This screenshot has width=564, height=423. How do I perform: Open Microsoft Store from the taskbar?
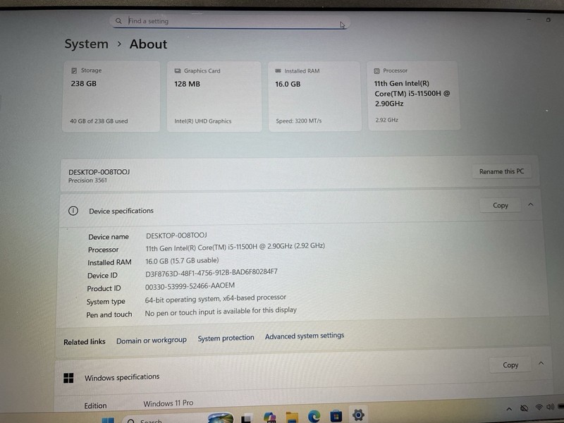336,416
